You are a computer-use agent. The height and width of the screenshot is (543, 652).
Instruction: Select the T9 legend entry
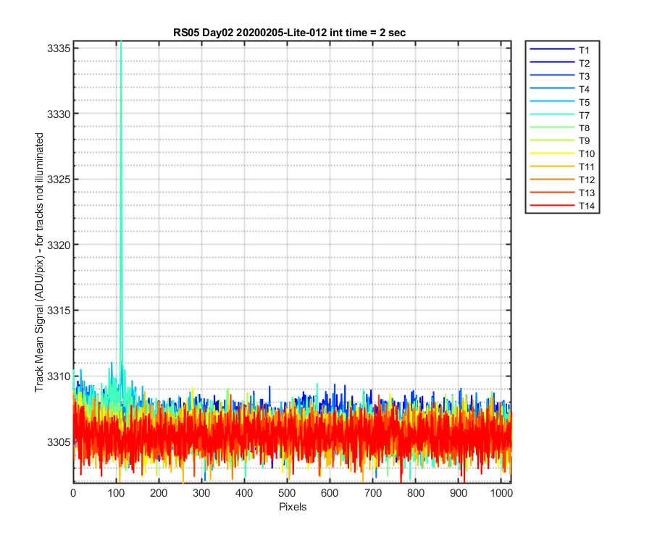pyautogui.click(x=560, y=141)
